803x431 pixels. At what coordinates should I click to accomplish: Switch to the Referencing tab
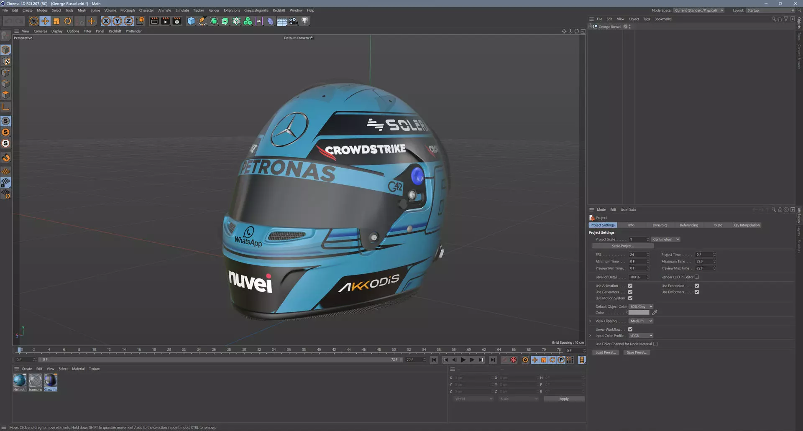click(689, 225)
